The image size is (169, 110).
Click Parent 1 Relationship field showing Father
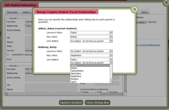coord(29,26)
